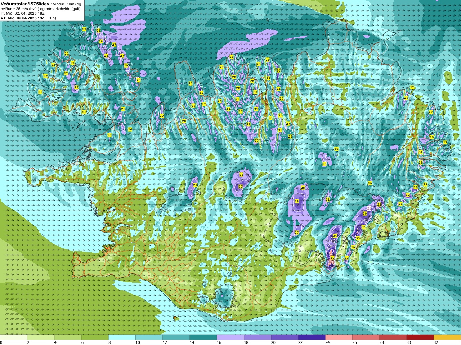Pick the 28–30 m/s red legend swatch
The height and width of the screenshot is (345, 461).
click(393, 337)
